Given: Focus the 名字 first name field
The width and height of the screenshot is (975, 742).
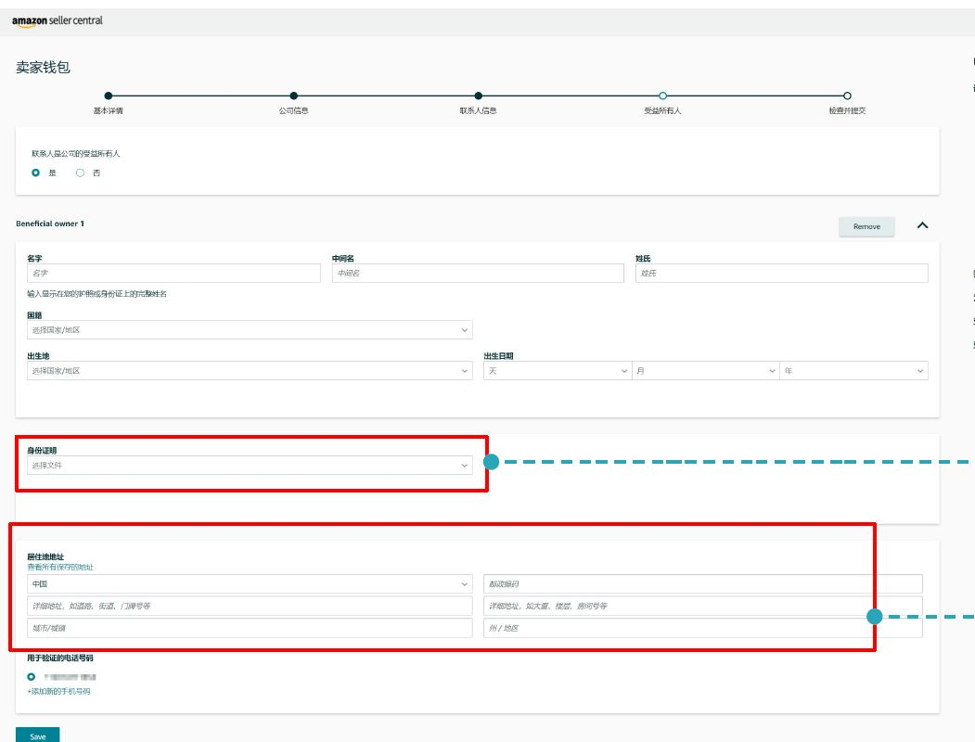Looking at the screenshot, I should [173, 274].
